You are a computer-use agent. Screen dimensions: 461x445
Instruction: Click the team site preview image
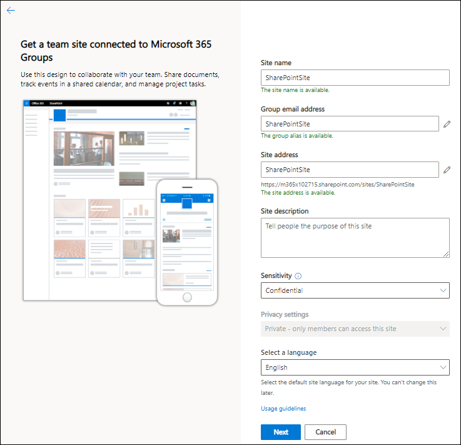(x=120, y=203)
